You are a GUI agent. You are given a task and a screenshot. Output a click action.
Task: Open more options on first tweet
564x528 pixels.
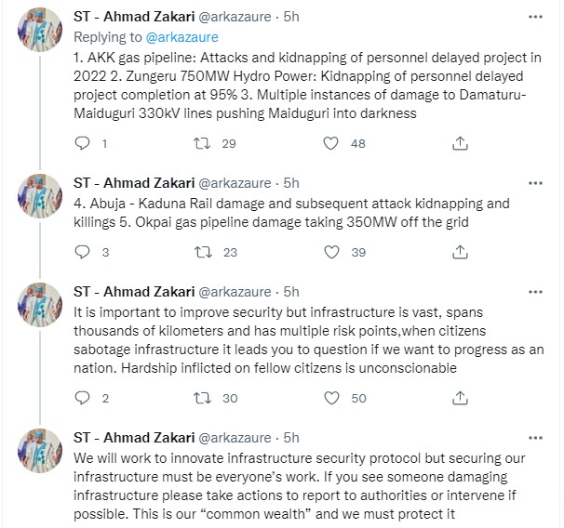(x=534, y=18)
